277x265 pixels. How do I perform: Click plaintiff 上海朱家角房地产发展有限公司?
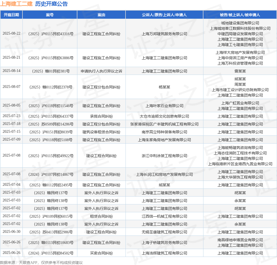164,140
